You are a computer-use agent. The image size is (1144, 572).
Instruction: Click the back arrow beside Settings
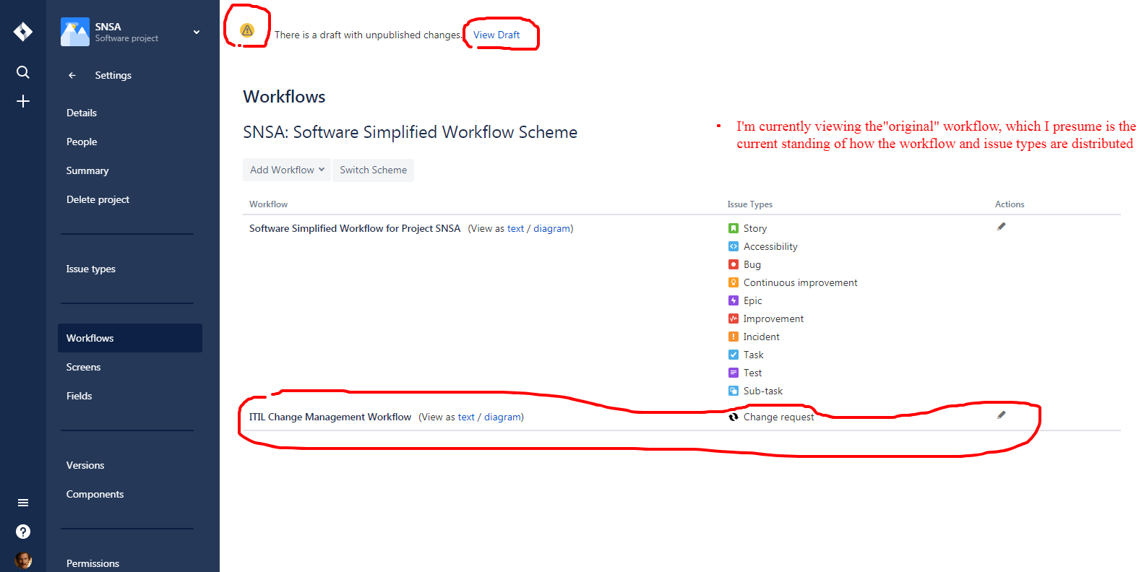pyautogui.click(x=72, y=75)
